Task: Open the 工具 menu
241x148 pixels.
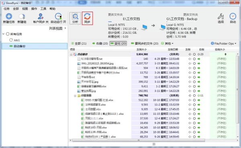Action: pos(43,9)
